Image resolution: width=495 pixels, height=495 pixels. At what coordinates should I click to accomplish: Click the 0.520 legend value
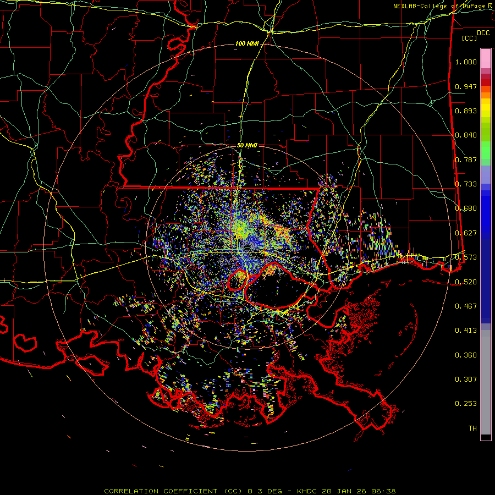click(466, 282)
